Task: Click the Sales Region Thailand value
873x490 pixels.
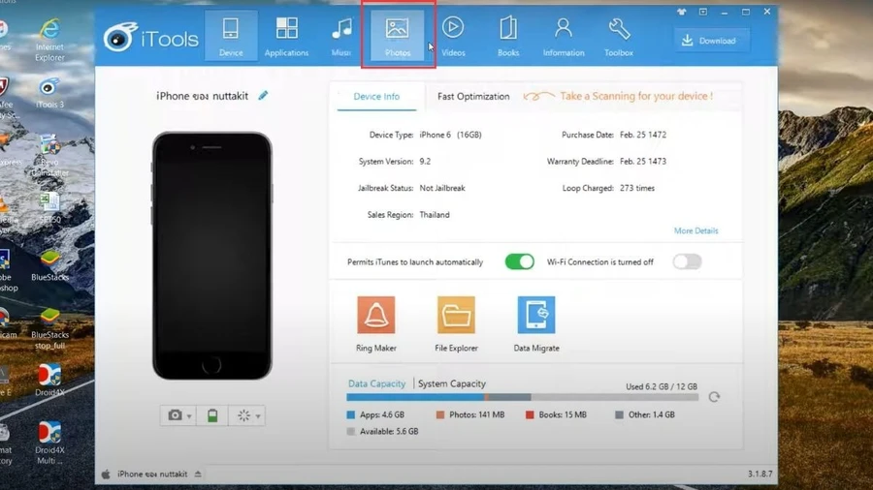Action: [435, 214]
